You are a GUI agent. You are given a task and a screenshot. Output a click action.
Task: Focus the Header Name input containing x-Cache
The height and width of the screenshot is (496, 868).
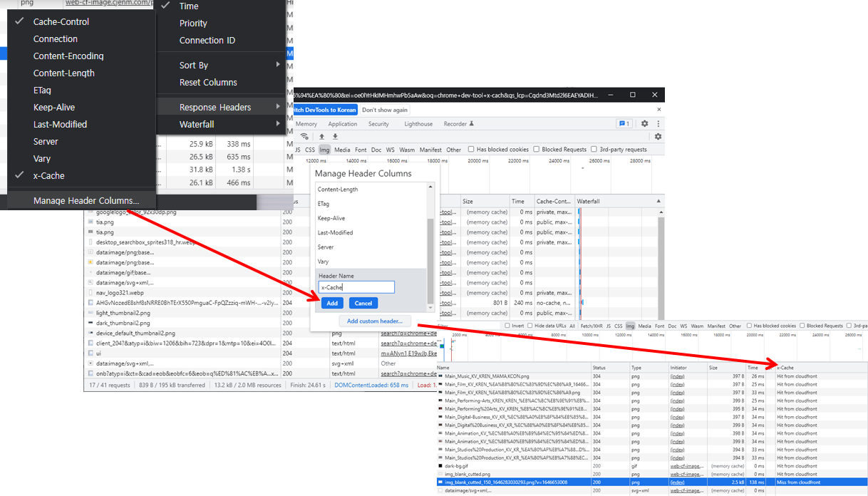coord(356,287)
